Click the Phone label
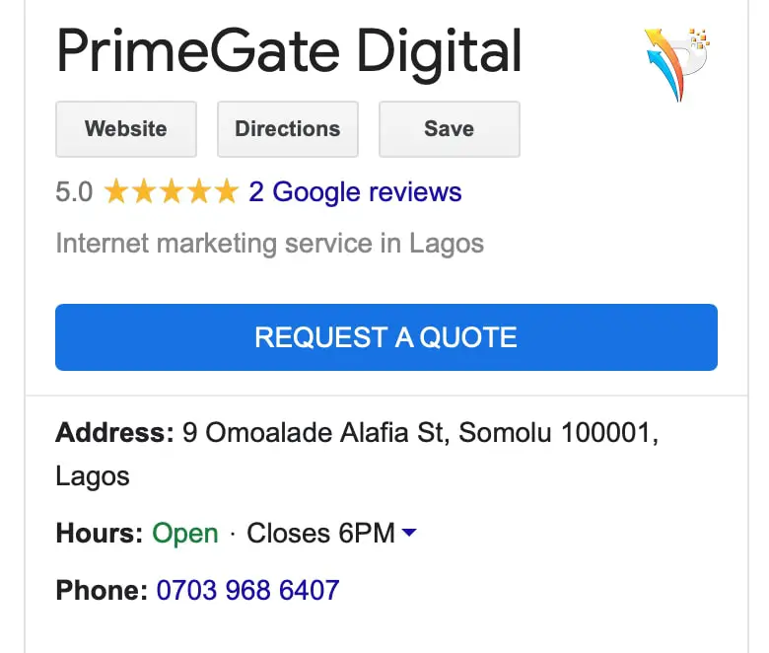Screen dimensions: 769x653 coord(102,590)
